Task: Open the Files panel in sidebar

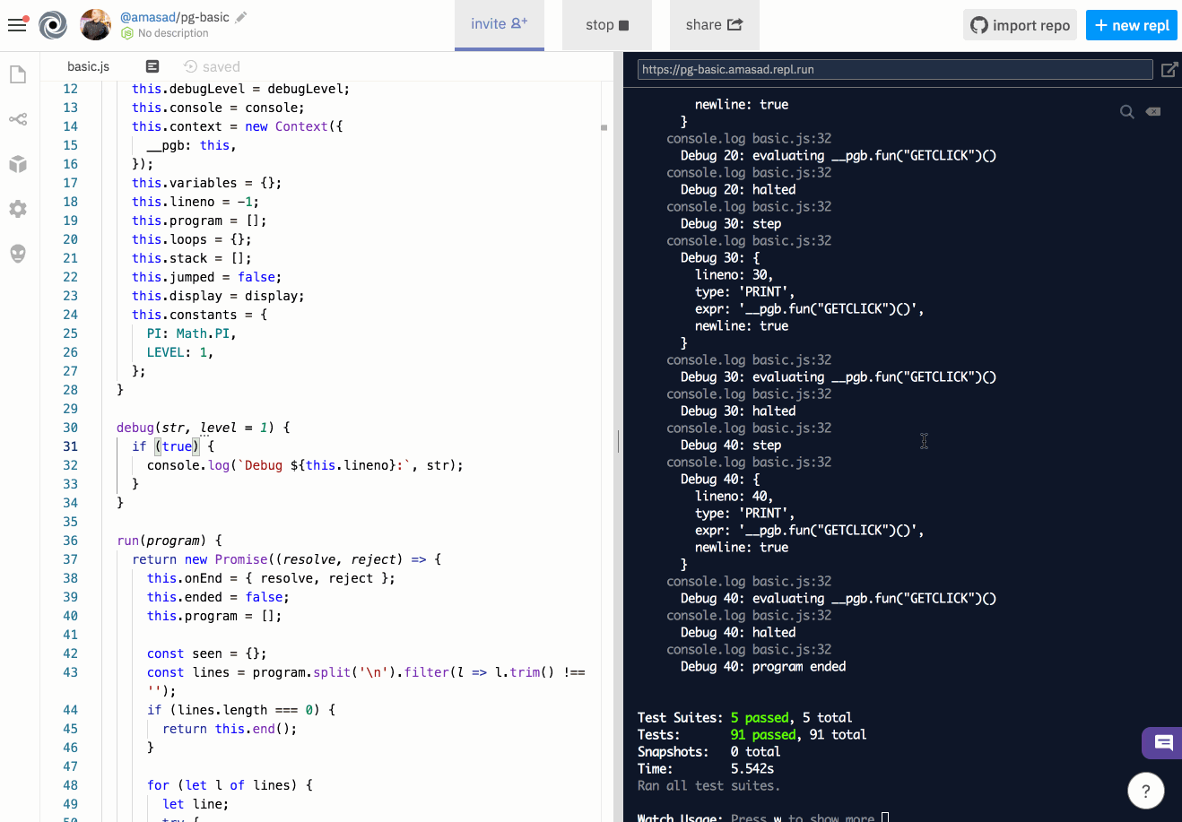Action: [18, 74]
